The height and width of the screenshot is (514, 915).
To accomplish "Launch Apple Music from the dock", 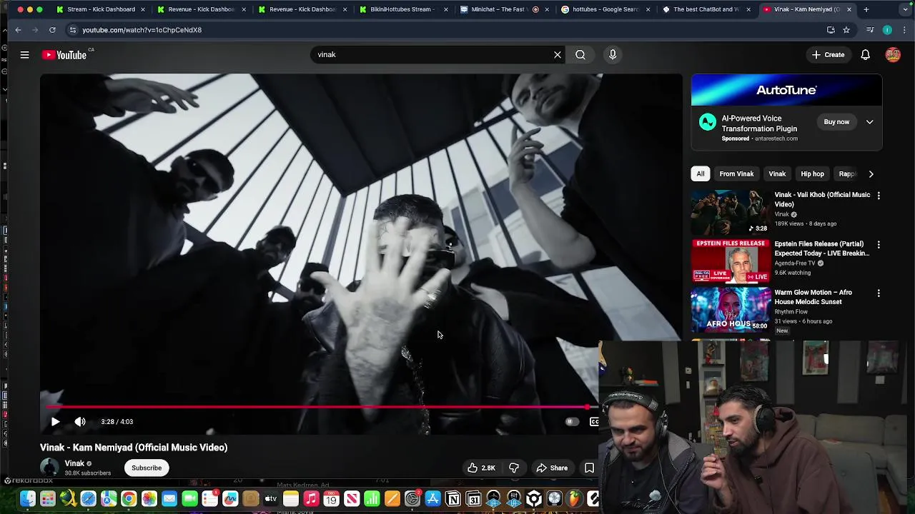I will [x=311, y=499].
